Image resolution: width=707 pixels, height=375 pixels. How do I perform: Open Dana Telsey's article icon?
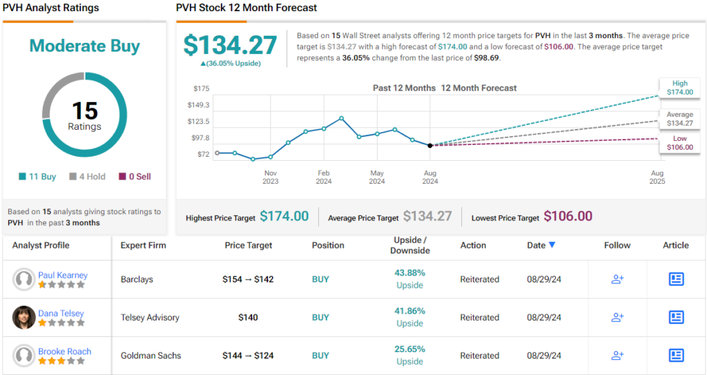tap(676, 318)
